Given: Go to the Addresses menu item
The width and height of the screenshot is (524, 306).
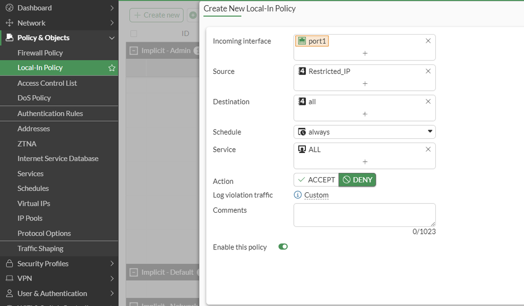Looking at the screenshot, I should (x=34, y=128).
